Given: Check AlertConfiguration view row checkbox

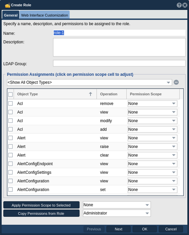Looking at the screenshot, I should (x=10, y=181).
